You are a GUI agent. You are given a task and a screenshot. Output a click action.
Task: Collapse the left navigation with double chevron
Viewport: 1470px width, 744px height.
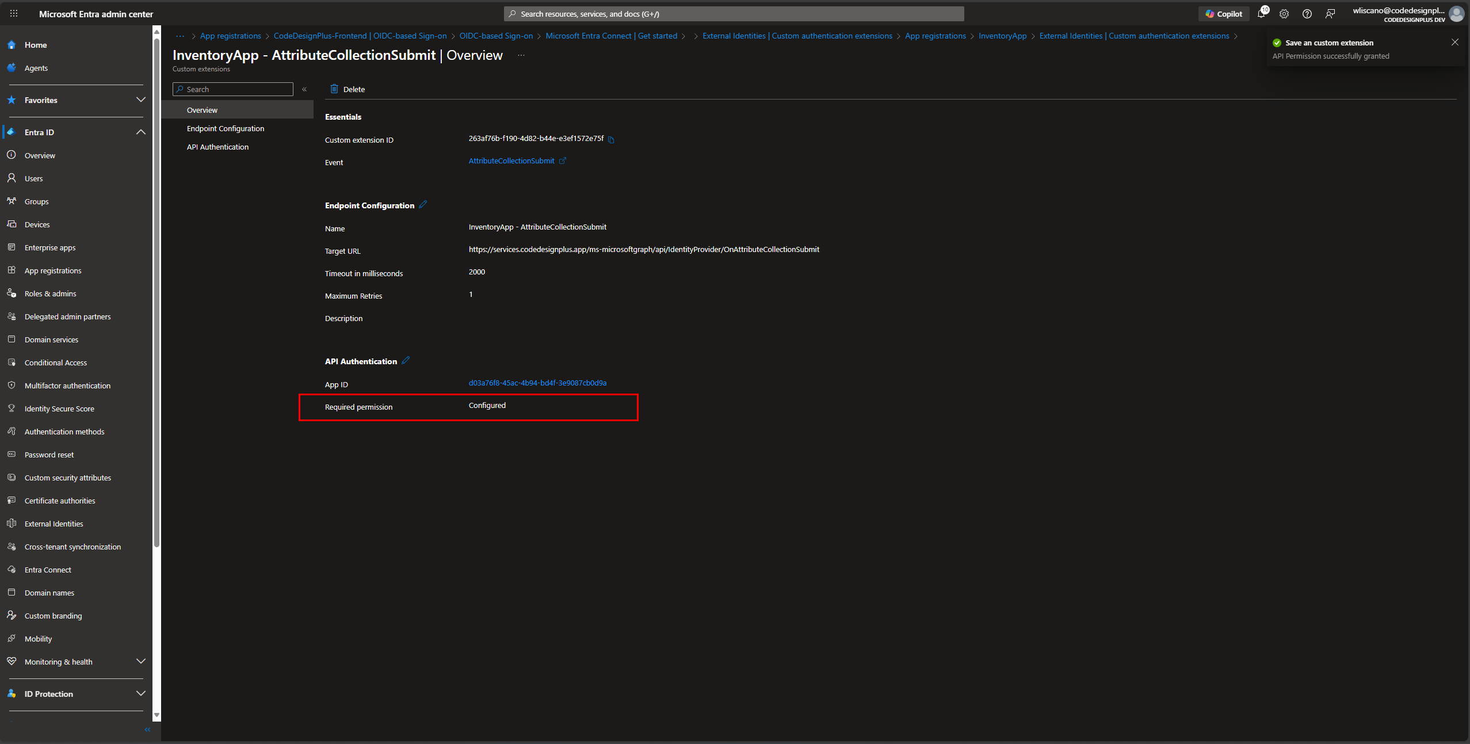click(x=147, y=730)
